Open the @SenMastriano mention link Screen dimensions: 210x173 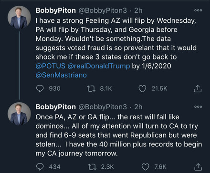pos(61,75)
